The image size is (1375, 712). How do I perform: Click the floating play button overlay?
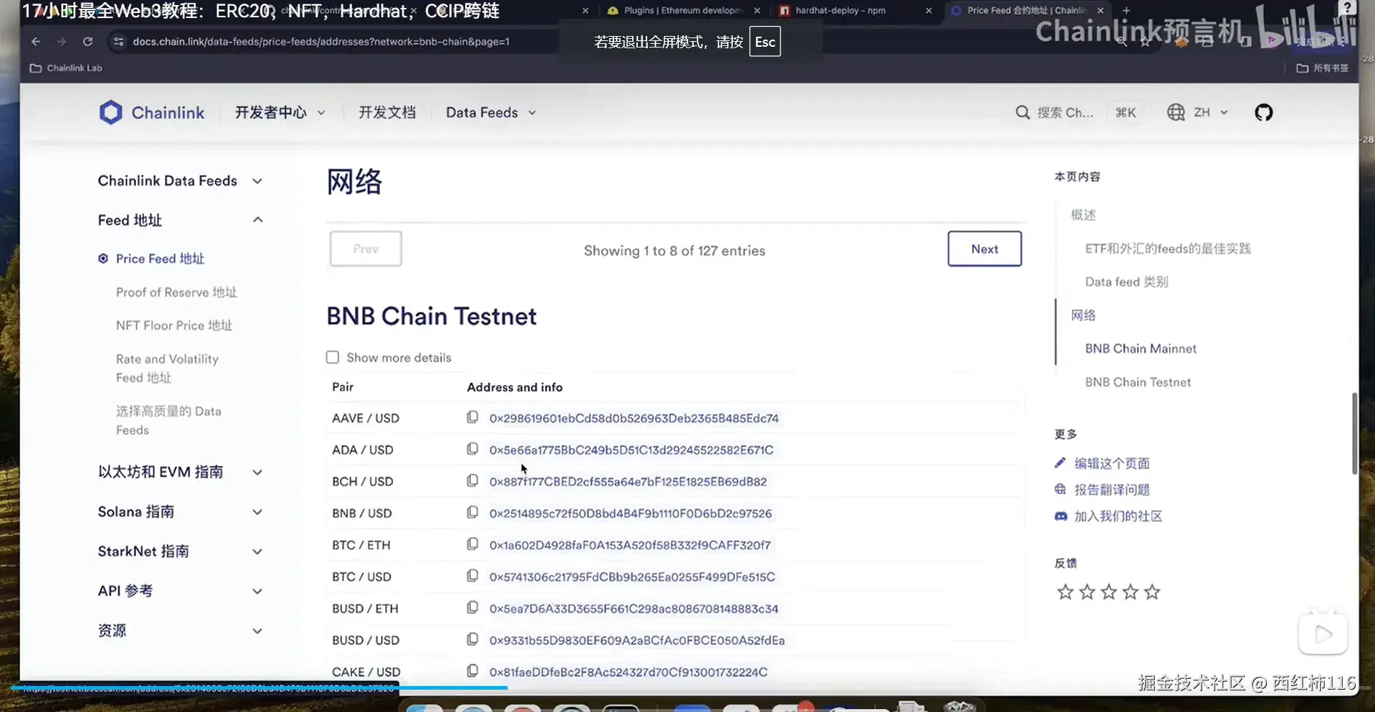1322,634
